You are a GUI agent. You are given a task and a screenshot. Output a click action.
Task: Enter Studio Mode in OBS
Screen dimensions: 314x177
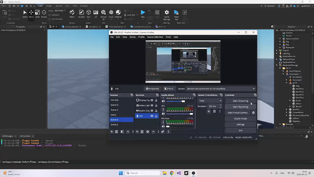coord(240,118)
